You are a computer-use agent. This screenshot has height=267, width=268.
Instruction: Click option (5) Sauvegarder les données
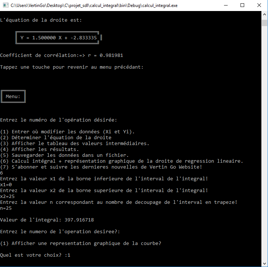[65, 155]
